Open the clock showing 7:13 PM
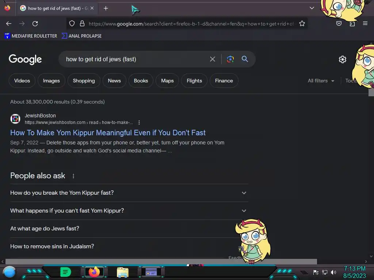Viewport: 374px width, 280px height. pyautogui.click(x=354, y=272)
